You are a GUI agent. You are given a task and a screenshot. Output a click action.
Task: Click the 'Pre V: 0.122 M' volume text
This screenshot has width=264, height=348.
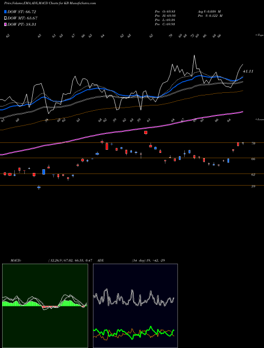click(210, 16)
